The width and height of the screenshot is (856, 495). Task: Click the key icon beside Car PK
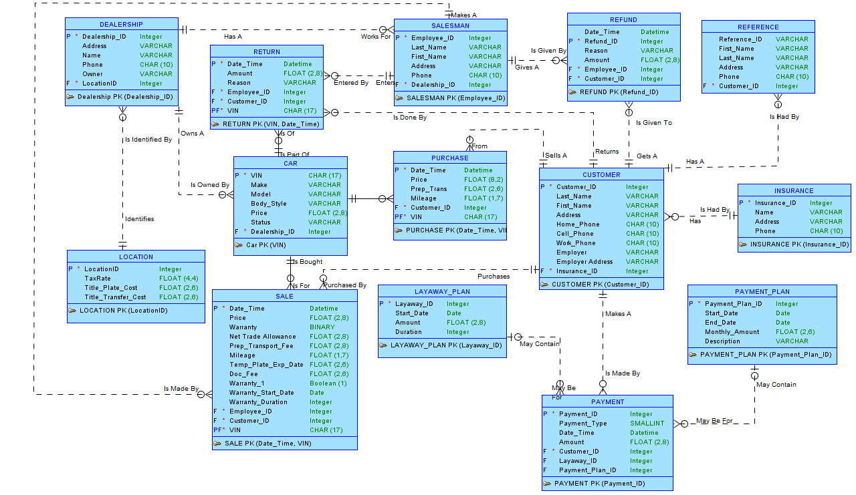point(239,245)
